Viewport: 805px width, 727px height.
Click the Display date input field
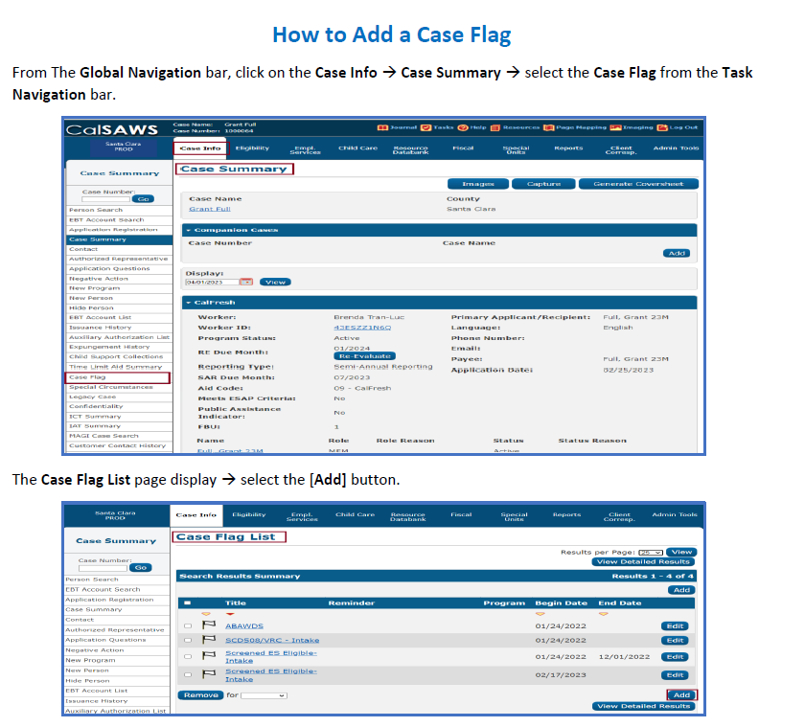pos(212,283)
